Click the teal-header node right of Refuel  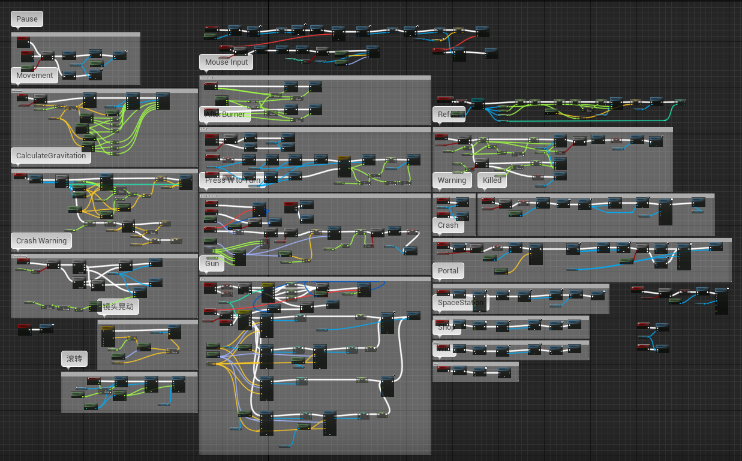pos(478,104)
